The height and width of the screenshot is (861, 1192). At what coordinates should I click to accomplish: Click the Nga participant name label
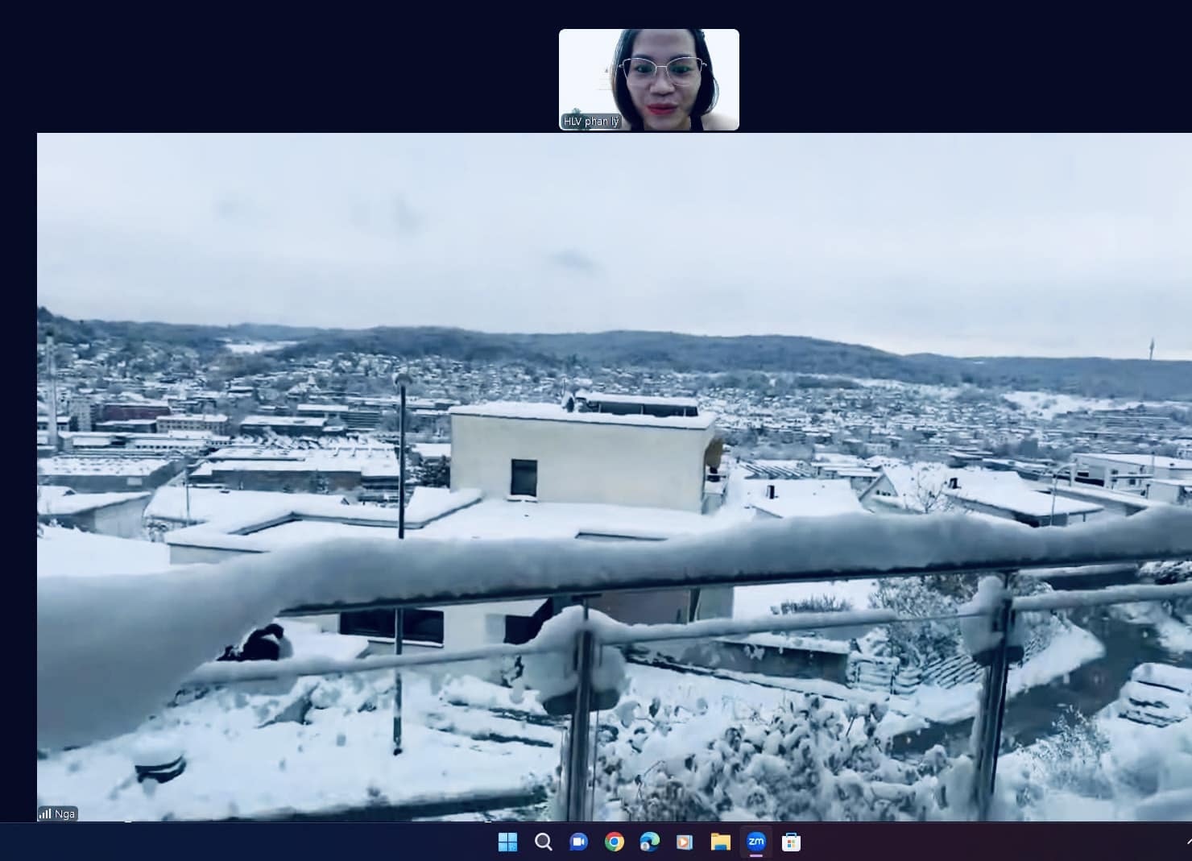pos(65,813)
